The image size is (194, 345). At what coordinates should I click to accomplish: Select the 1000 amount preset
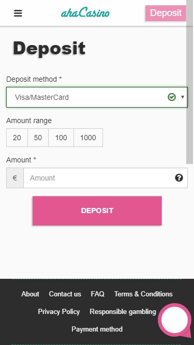click(x=88, y=138)
